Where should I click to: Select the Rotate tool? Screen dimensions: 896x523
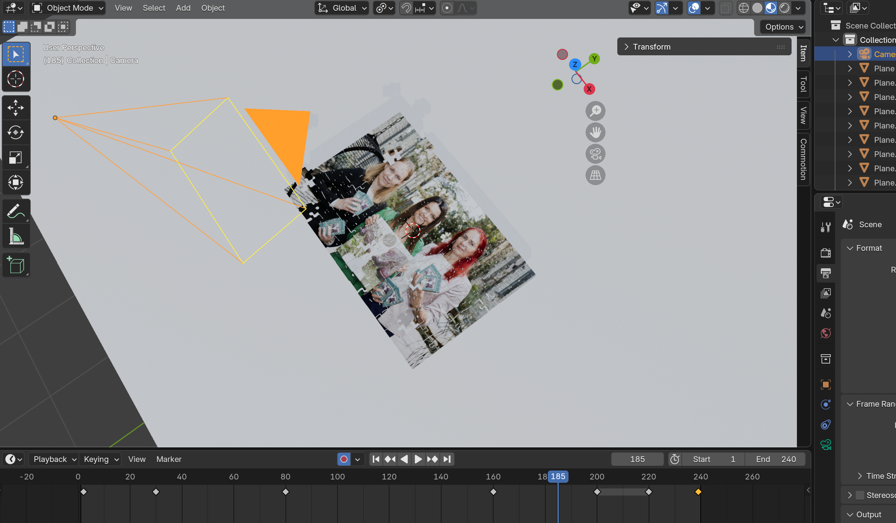click(16, 132)
